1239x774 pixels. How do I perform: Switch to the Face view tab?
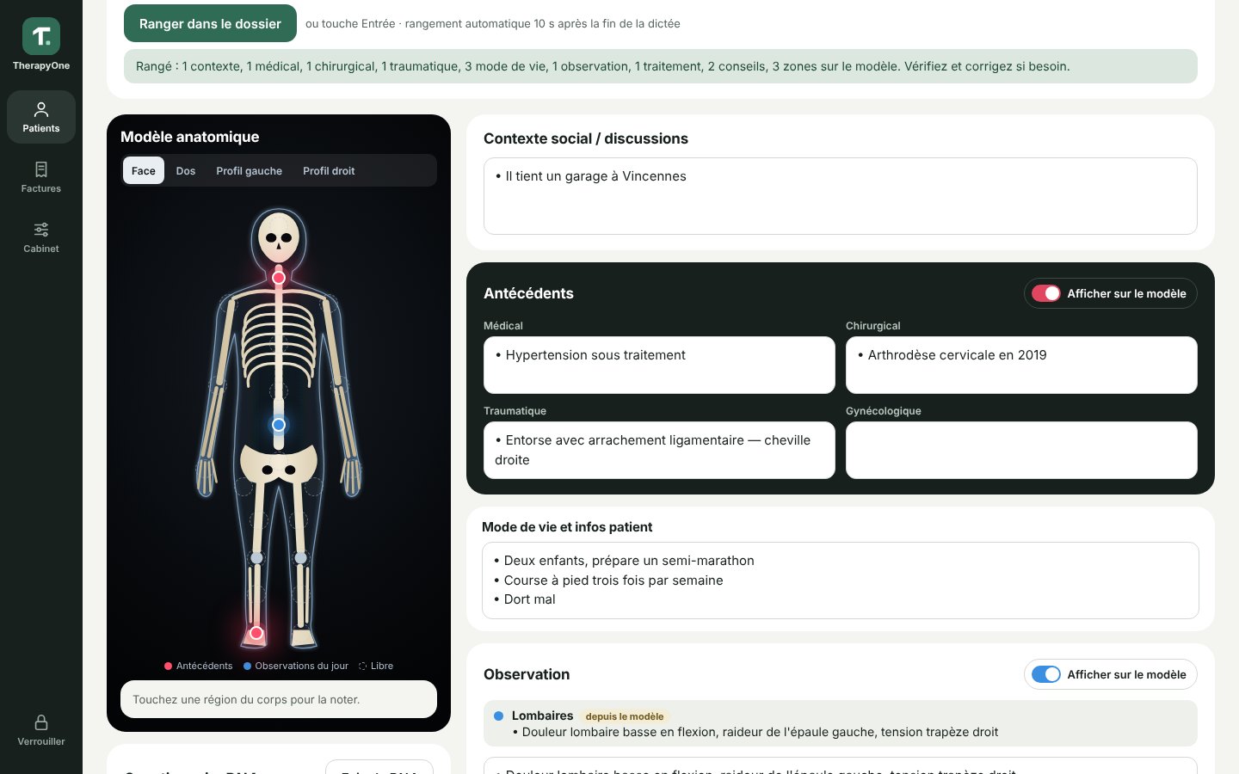click(144, 170)
